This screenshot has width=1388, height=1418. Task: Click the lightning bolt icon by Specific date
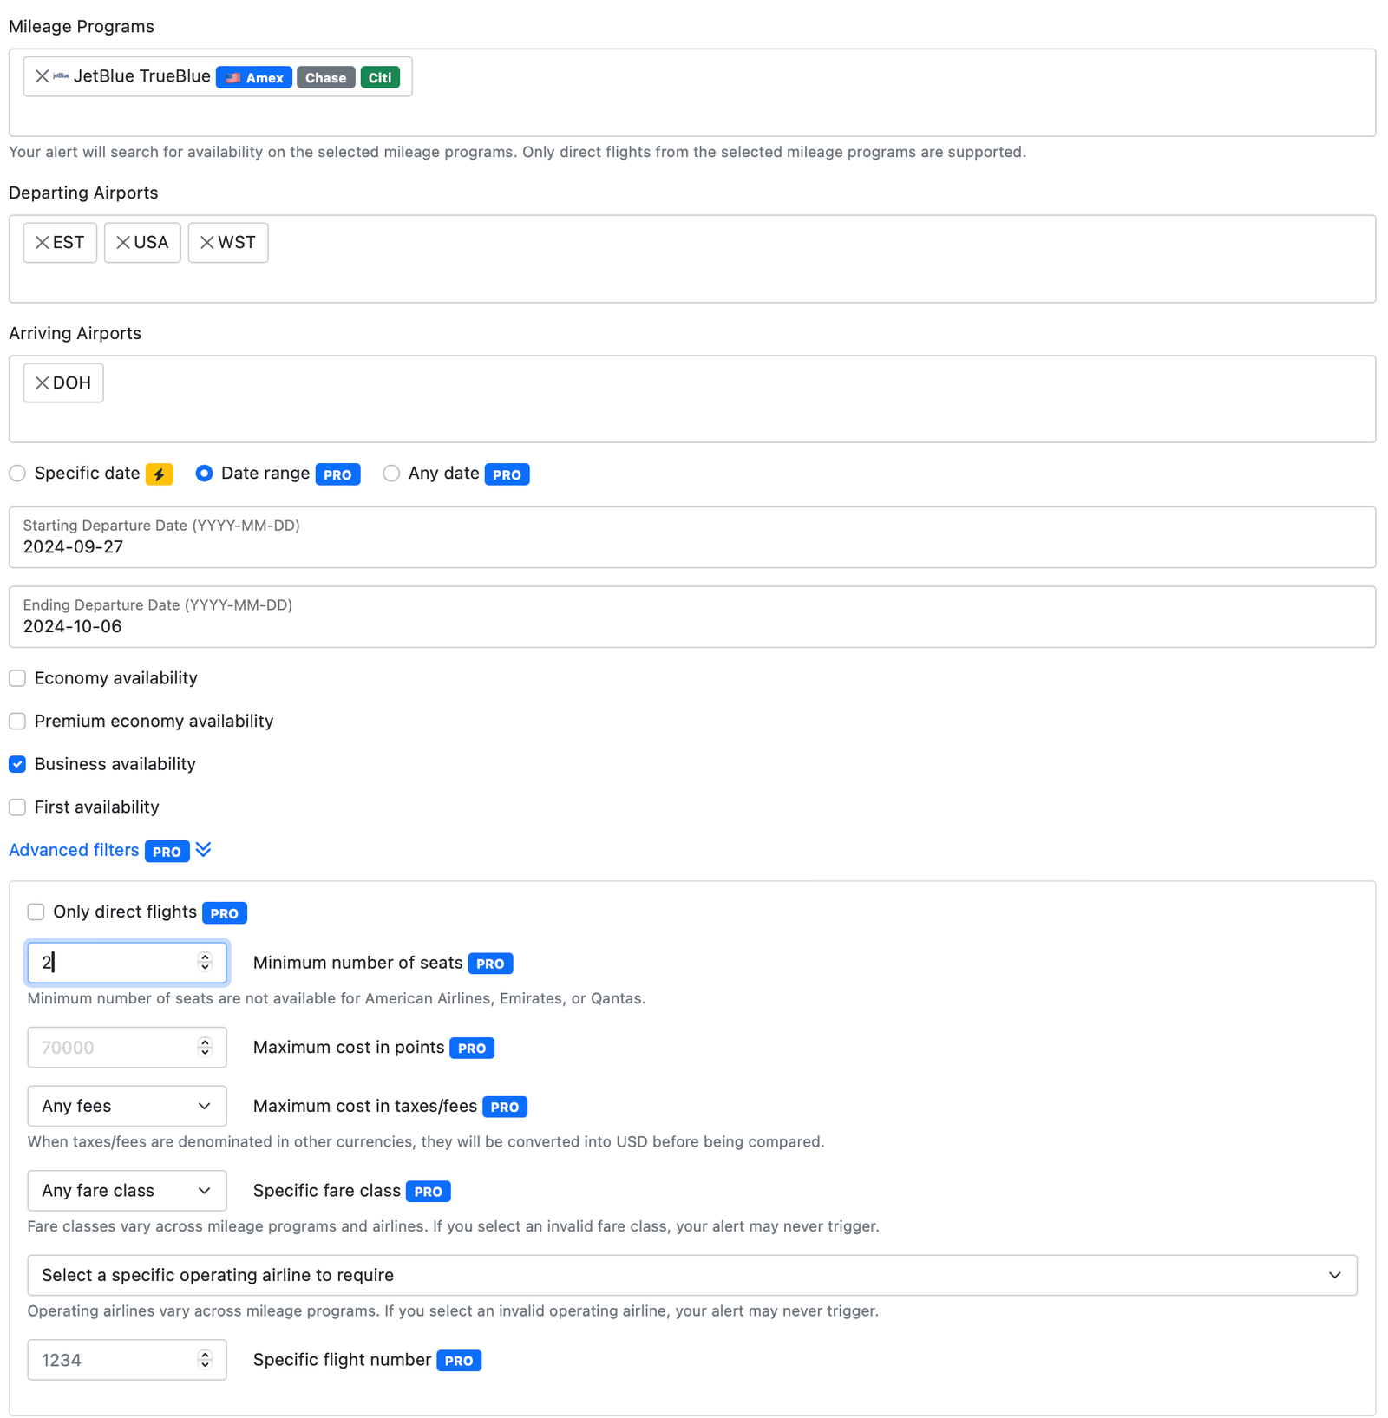coord(160,474)
